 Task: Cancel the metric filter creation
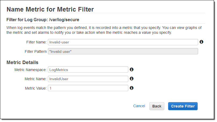(x=139, y=106)
